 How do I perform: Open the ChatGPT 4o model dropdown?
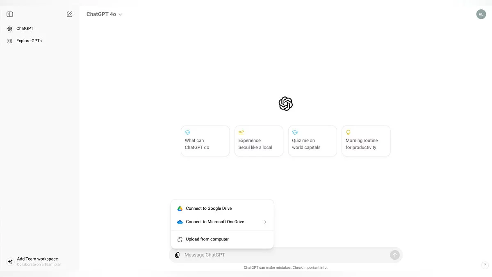104,14
